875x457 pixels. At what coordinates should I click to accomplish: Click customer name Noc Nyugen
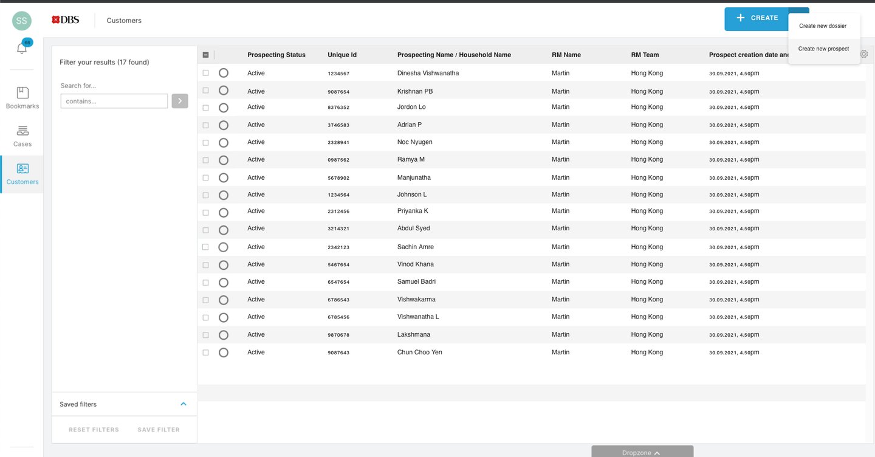point(415,142)
